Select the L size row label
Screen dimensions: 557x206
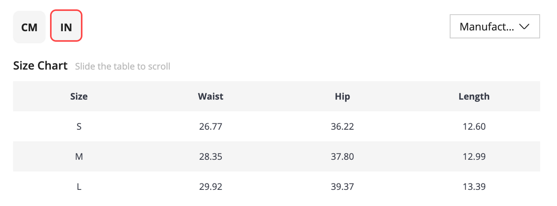79,187
